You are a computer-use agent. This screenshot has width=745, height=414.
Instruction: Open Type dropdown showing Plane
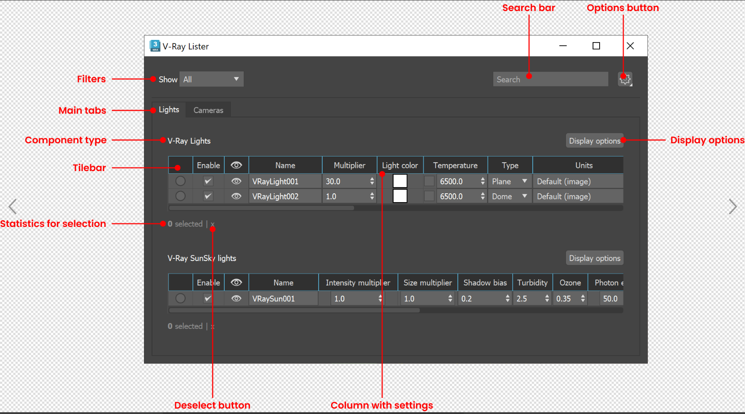[x=510, y=181]
